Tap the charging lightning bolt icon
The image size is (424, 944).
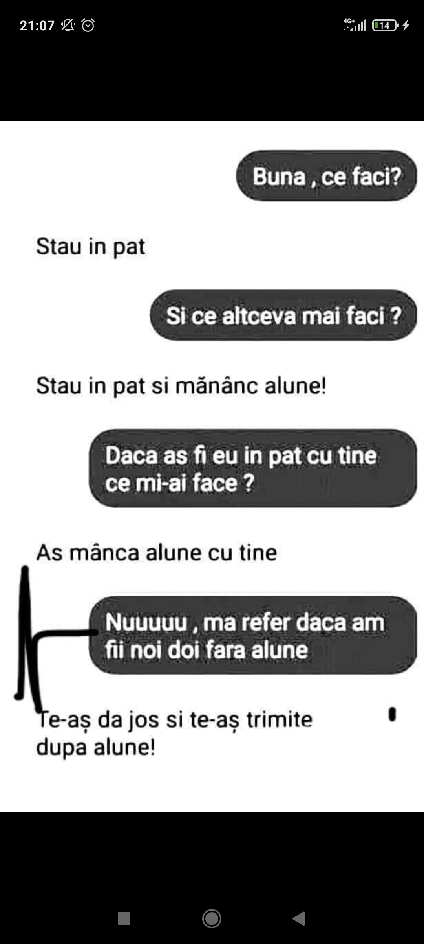406,26
